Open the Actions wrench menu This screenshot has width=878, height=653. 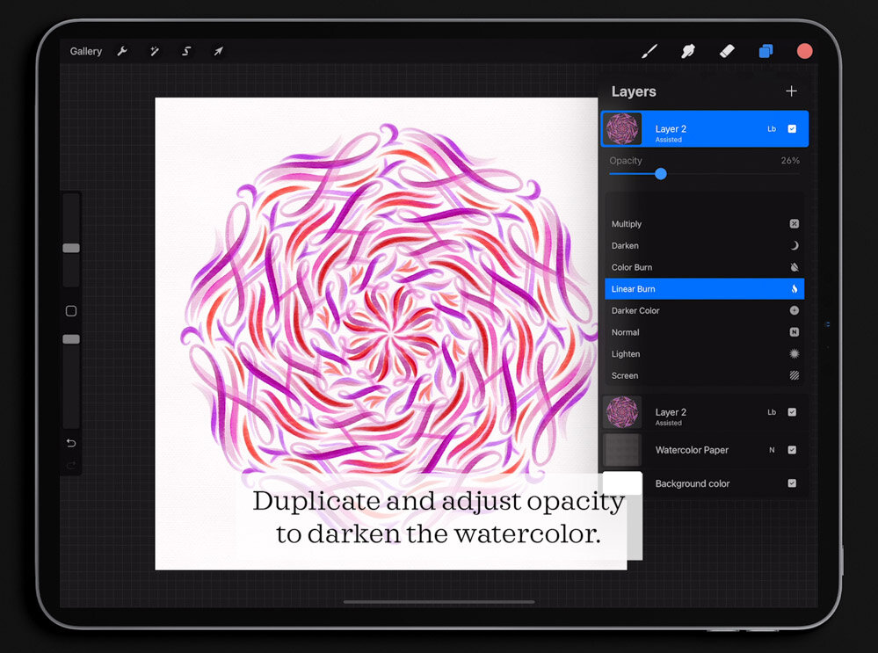pos(122,51)
